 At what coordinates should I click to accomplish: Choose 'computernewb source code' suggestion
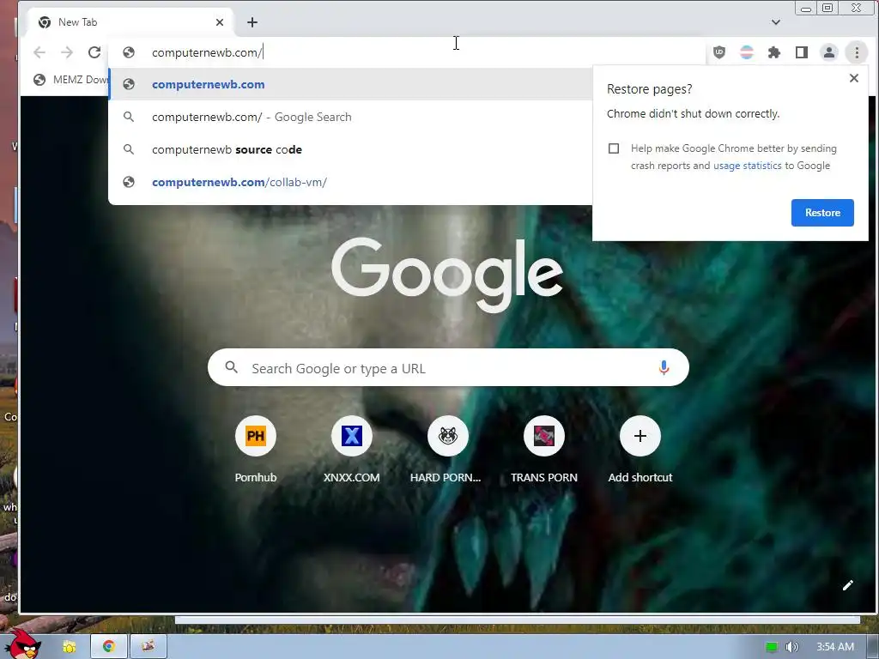(x=351, y=149)
